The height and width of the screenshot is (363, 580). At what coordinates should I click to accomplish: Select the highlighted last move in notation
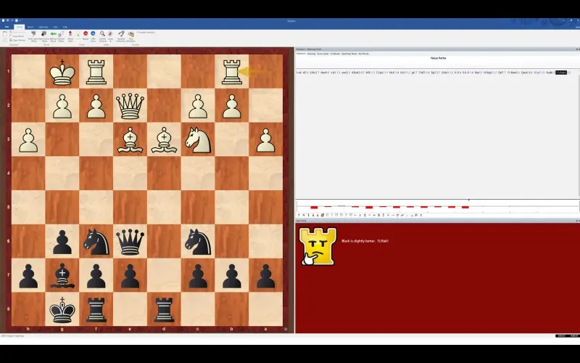pyautogui.click(x=561, y=73)
